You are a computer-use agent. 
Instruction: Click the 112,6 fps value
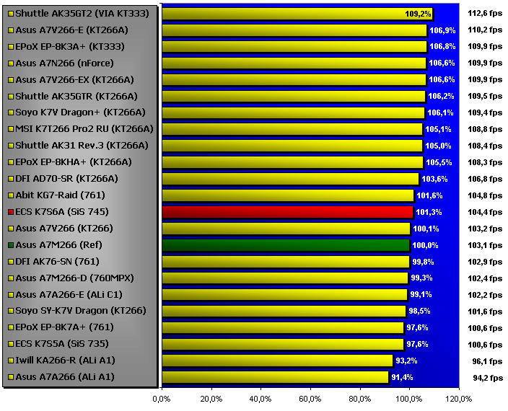pos(485,13)
